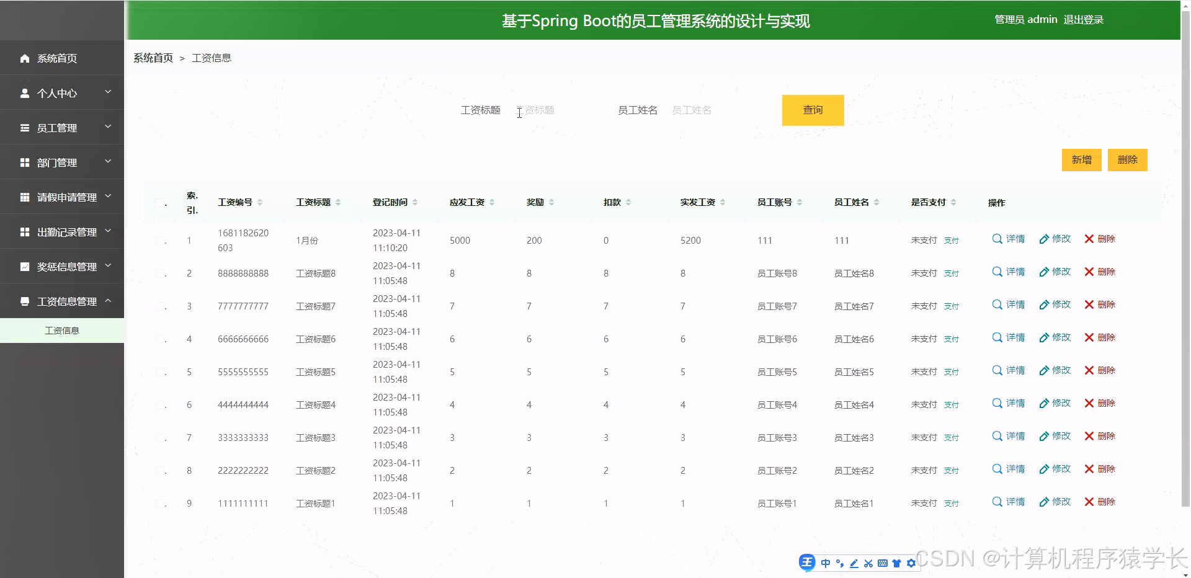Toggle the select-all checkbox in the table header
1191x578 pixels.
pyautogui.click(x=160, y=203)
